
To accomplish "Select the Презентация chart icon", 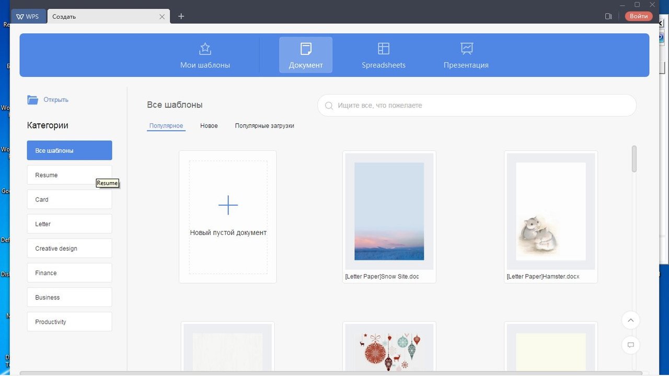I will click(x=467, y=49).
